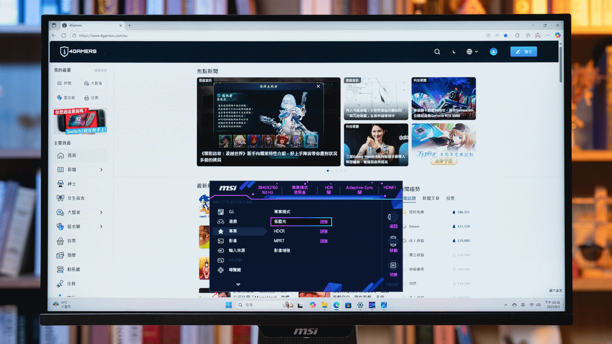612x344 pixels.
Task: Click the OSD 切換 OK control icon
Action: 393,265
